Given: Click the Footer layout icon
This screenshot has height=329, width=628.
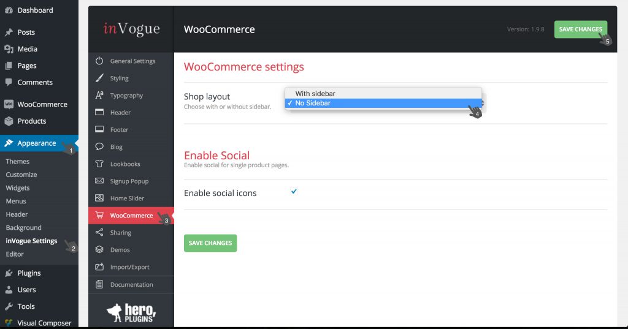Looking at the screenshot, I should pos(99,129).
